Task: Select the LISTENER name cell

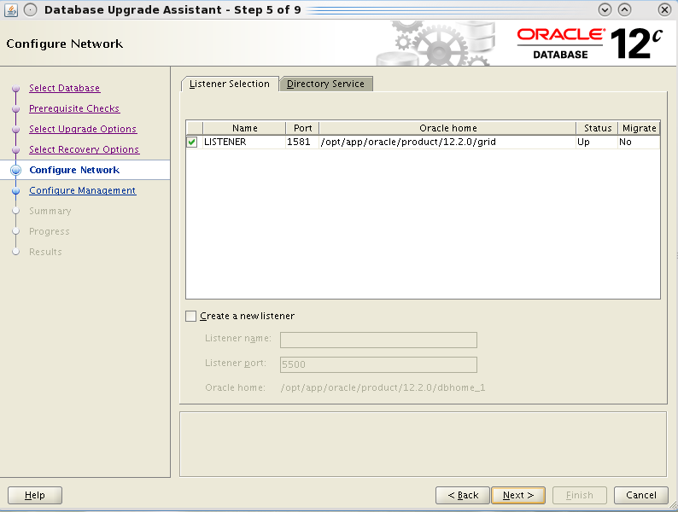Action: tap(244, 142)
